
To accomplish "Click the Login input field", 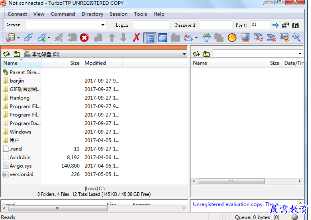I will [x=151, y=25].
